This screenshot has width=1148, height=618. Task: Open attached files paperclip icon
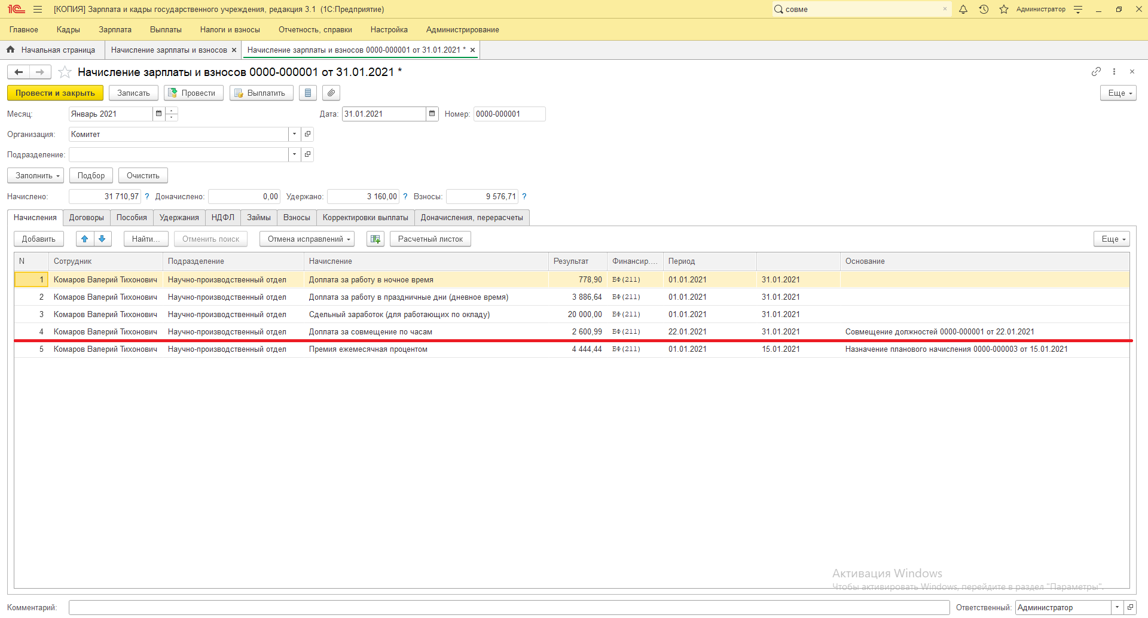click(x=331, y=93)
